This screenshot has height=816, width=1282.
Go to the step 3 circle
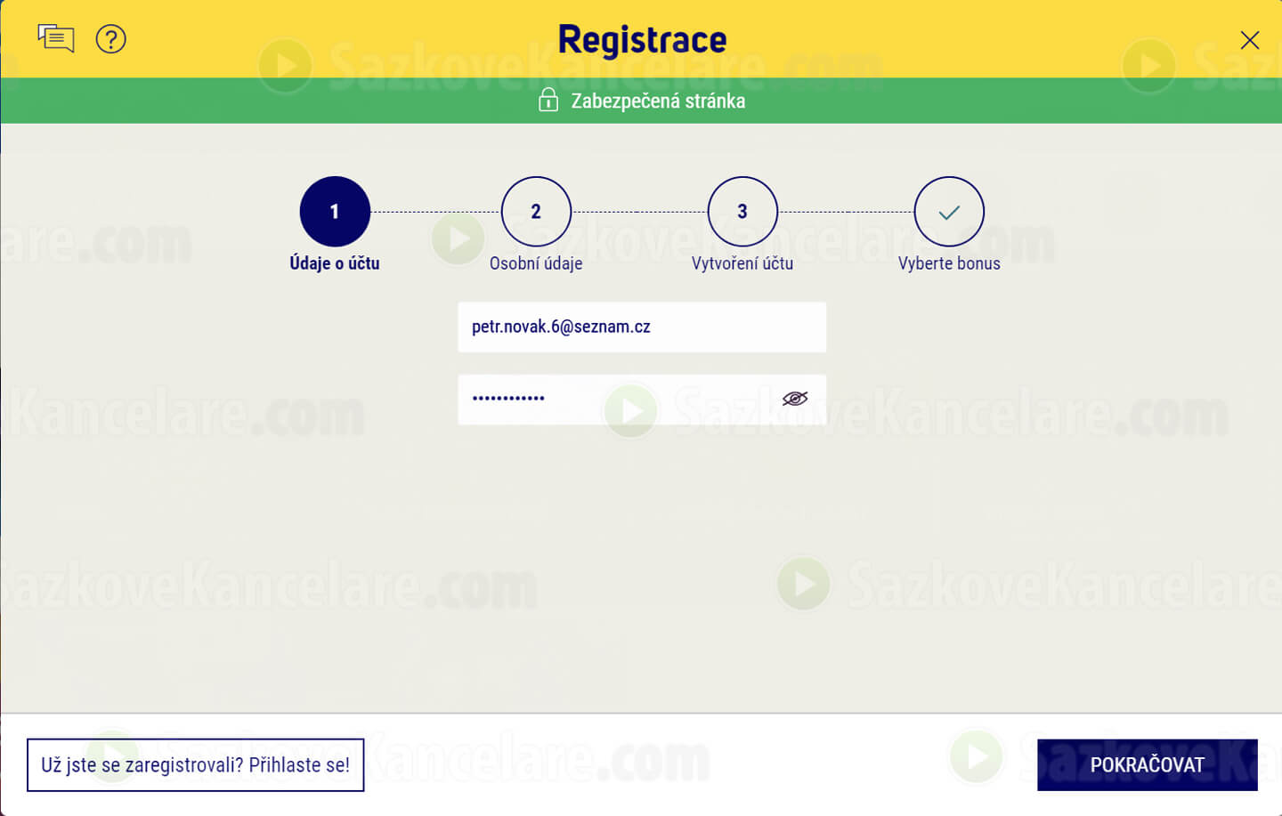click(742, 212)
